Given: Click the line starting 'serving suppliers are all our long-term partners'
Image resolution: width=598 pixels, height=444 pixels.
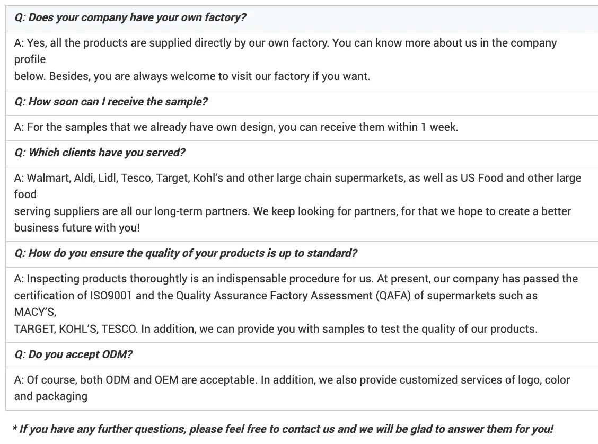Looking at the screenshot, I should (292, 211).
